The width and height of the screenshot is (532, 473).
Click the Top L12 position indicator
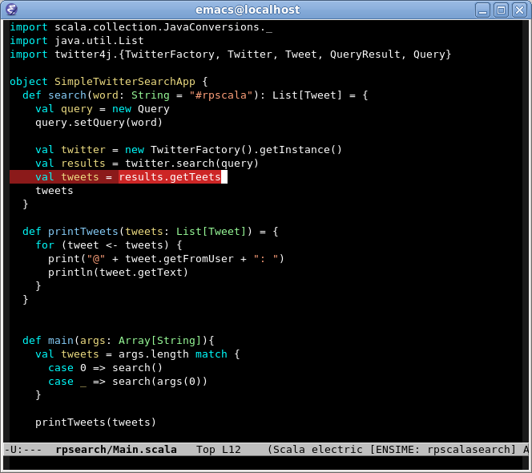click(219, 450)
